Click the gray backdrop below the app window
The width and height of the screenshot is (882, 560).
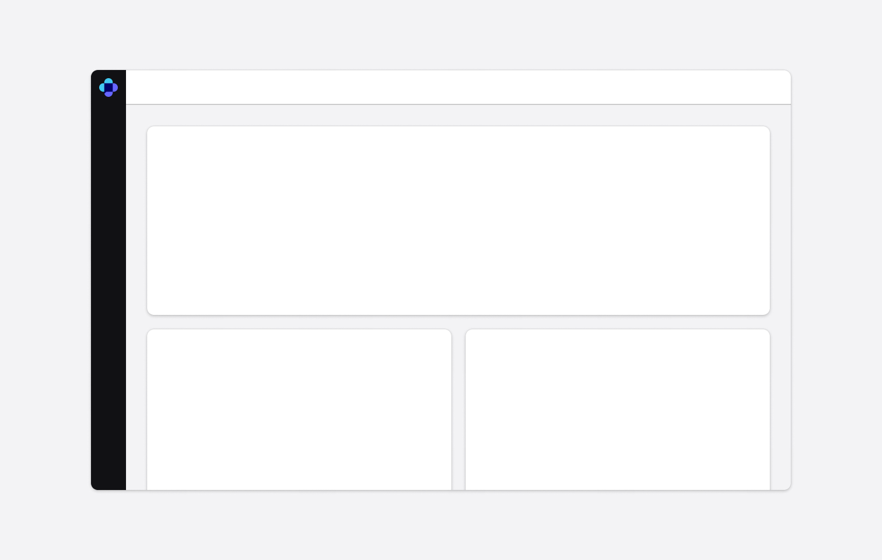pyautogui.click(x=441, y=525)
